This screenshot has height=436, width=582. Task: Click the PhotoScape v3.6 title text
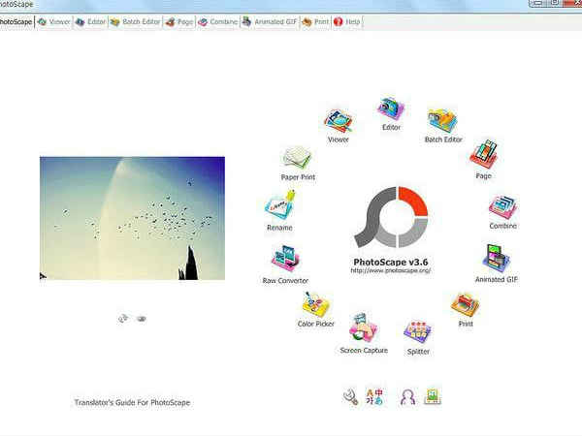(391, 262)
